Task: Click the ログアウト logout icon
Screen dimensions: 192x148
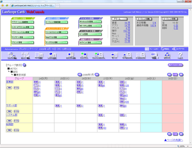Action: pyautogui.click(x=174, y=49)
